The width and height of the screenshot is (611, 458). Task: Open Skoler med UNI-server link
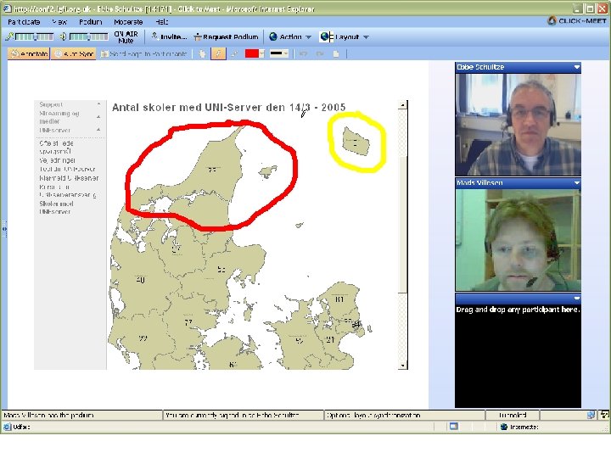pos(56,208)
